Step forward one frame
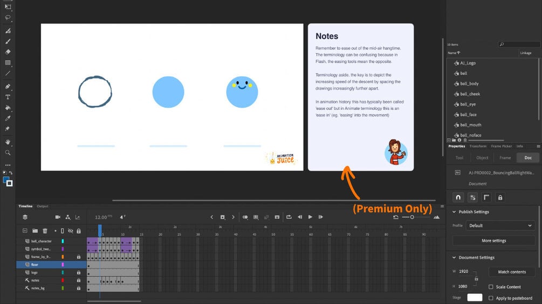542x304 pixels. click(x=321, y=217)
